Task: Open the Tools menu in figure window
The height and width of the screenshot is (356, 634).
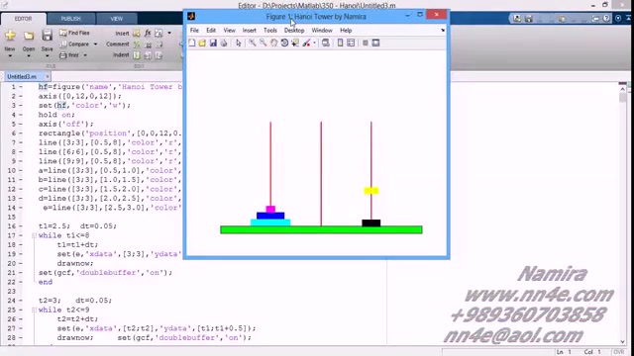Action: click(x=270, y=31)
